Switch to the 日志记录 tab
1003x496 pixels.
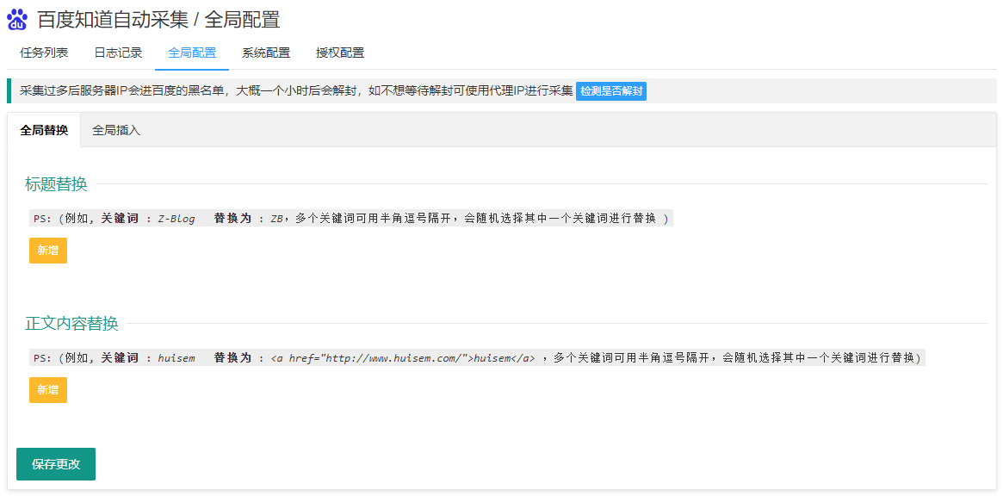coord(118,53)
